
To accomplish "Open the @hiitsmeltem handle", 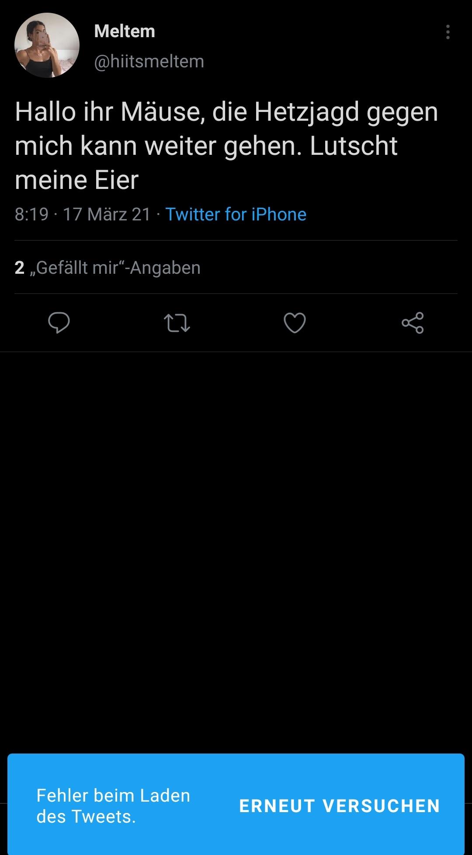I will (149, 61).
